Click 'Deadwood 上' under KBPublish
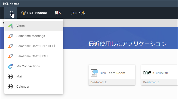Viewport: 178px width, 100px height. (x=151, y=82)
